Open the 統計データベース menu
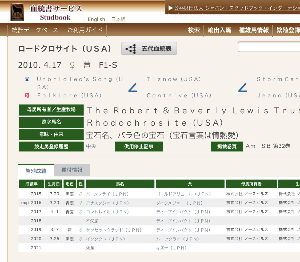This screenshot has width=300, height=262. 35,30
